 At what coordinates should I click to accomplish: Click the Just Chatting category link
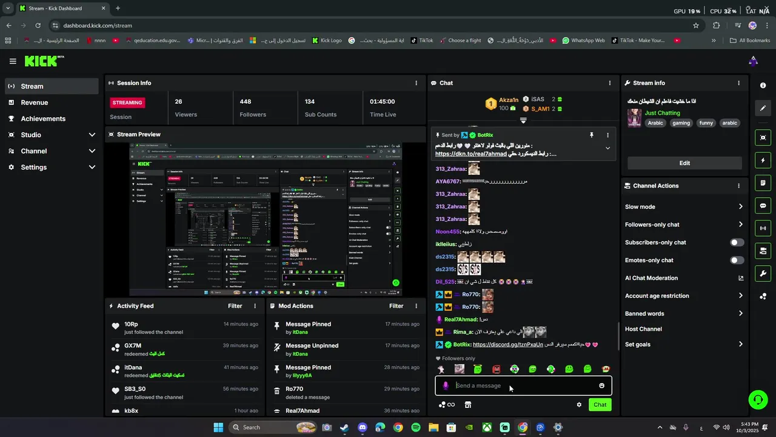click(662, 113)
